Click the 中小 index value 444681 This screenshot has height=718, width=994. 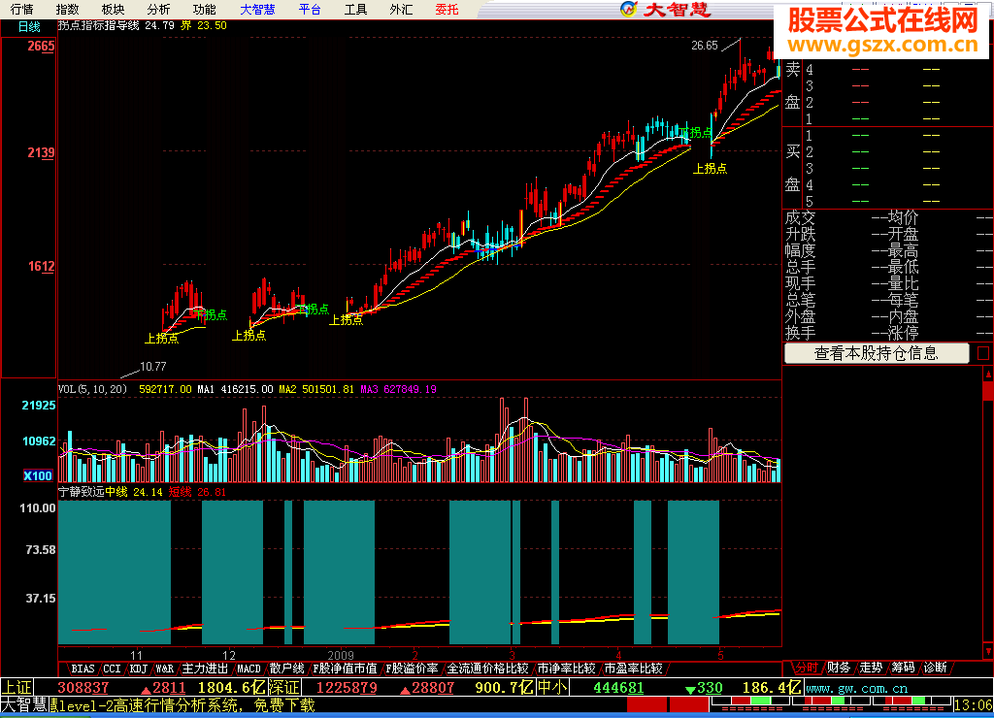(x=618, y=688)
